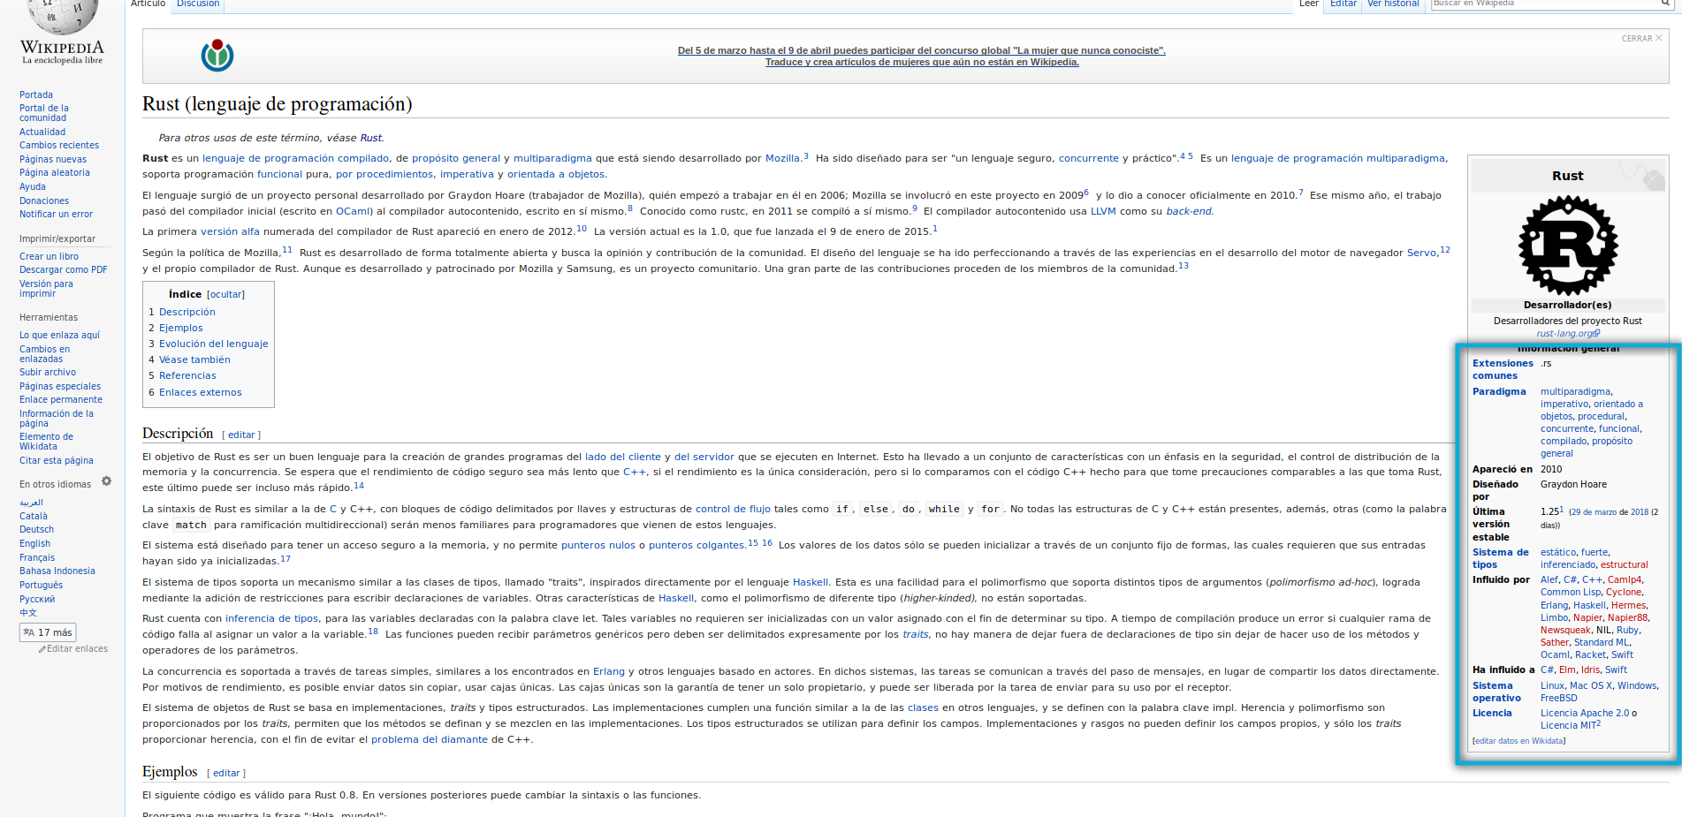Hide the Índice table of contents
The width and height of the screenshot is (1682, 817).
[x=225, y=295]
